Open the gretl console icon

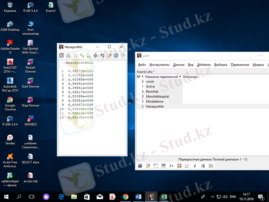click(155, 166)
